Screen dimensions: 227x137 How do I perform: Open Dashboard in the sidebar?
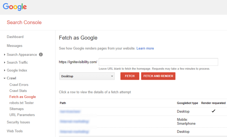point(15,37)
